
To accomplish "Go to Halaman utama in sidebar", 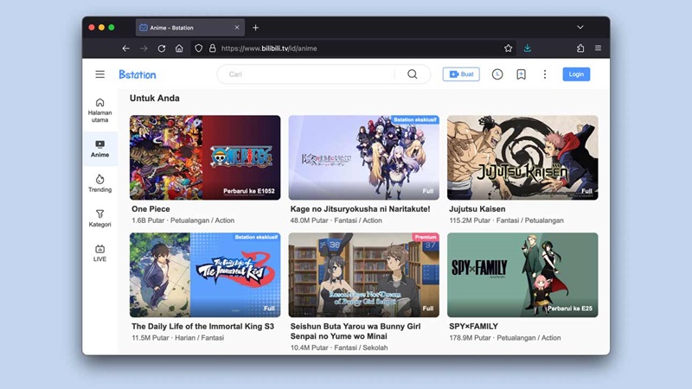I will tap(99, 110).
